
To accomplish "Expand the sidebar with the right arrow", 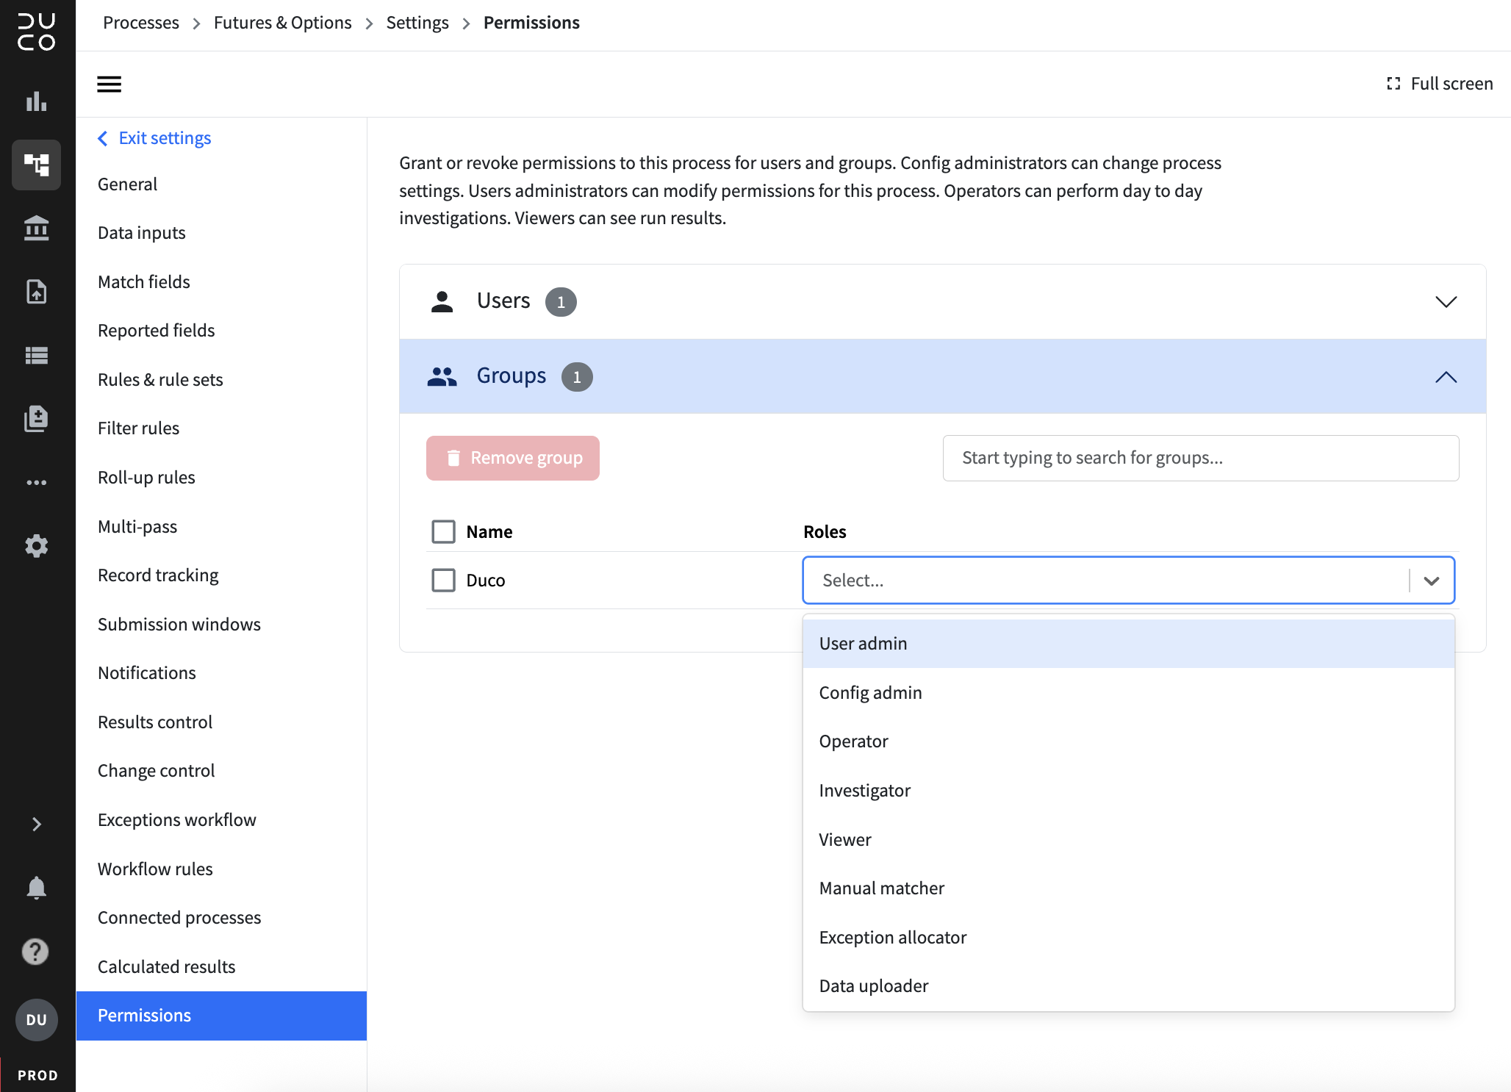I will click(x=36, y=825).
